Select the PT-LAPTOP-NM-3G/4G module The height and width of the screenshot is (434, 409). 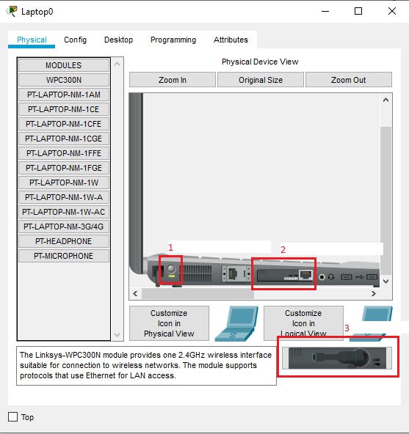pyautogui.click(x=64, y=227)
